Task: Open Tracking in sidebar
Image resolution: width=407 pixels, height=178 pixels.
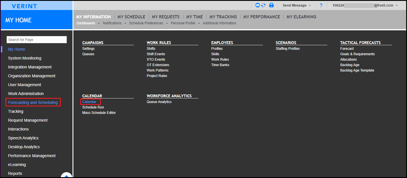Action: (16, 111)
